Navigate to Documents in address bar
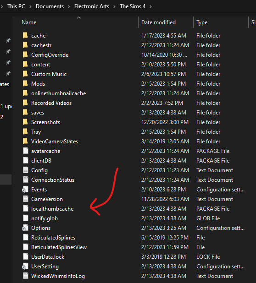This screenshot has height=283, width=256. point(50,6)
